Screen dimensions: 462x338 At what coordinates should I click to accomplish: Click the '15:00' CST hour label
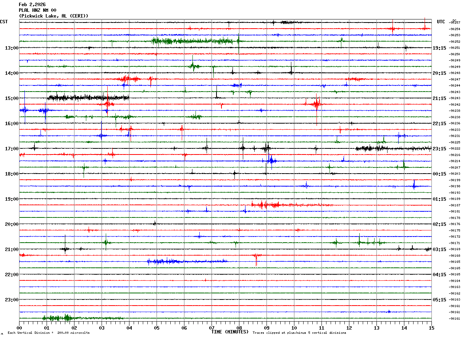pyautogui.click(x=12, y=98)
